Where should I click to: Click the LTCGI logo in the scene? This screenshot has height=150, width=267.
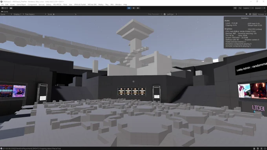click(x=258, y=108)
